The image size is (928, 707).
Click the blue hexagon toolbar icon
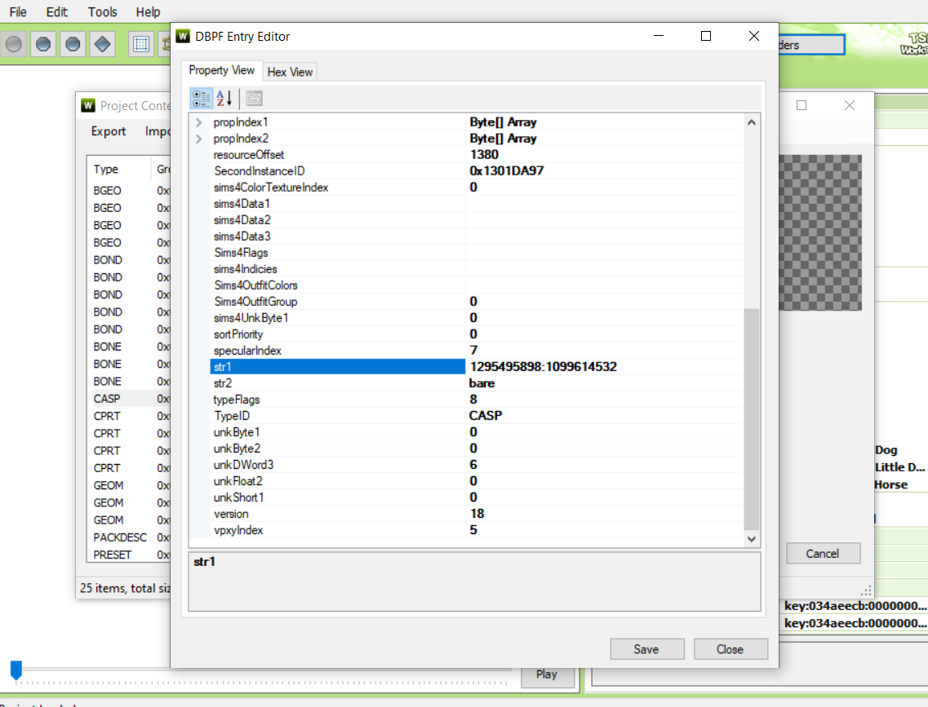click(73, 44)
